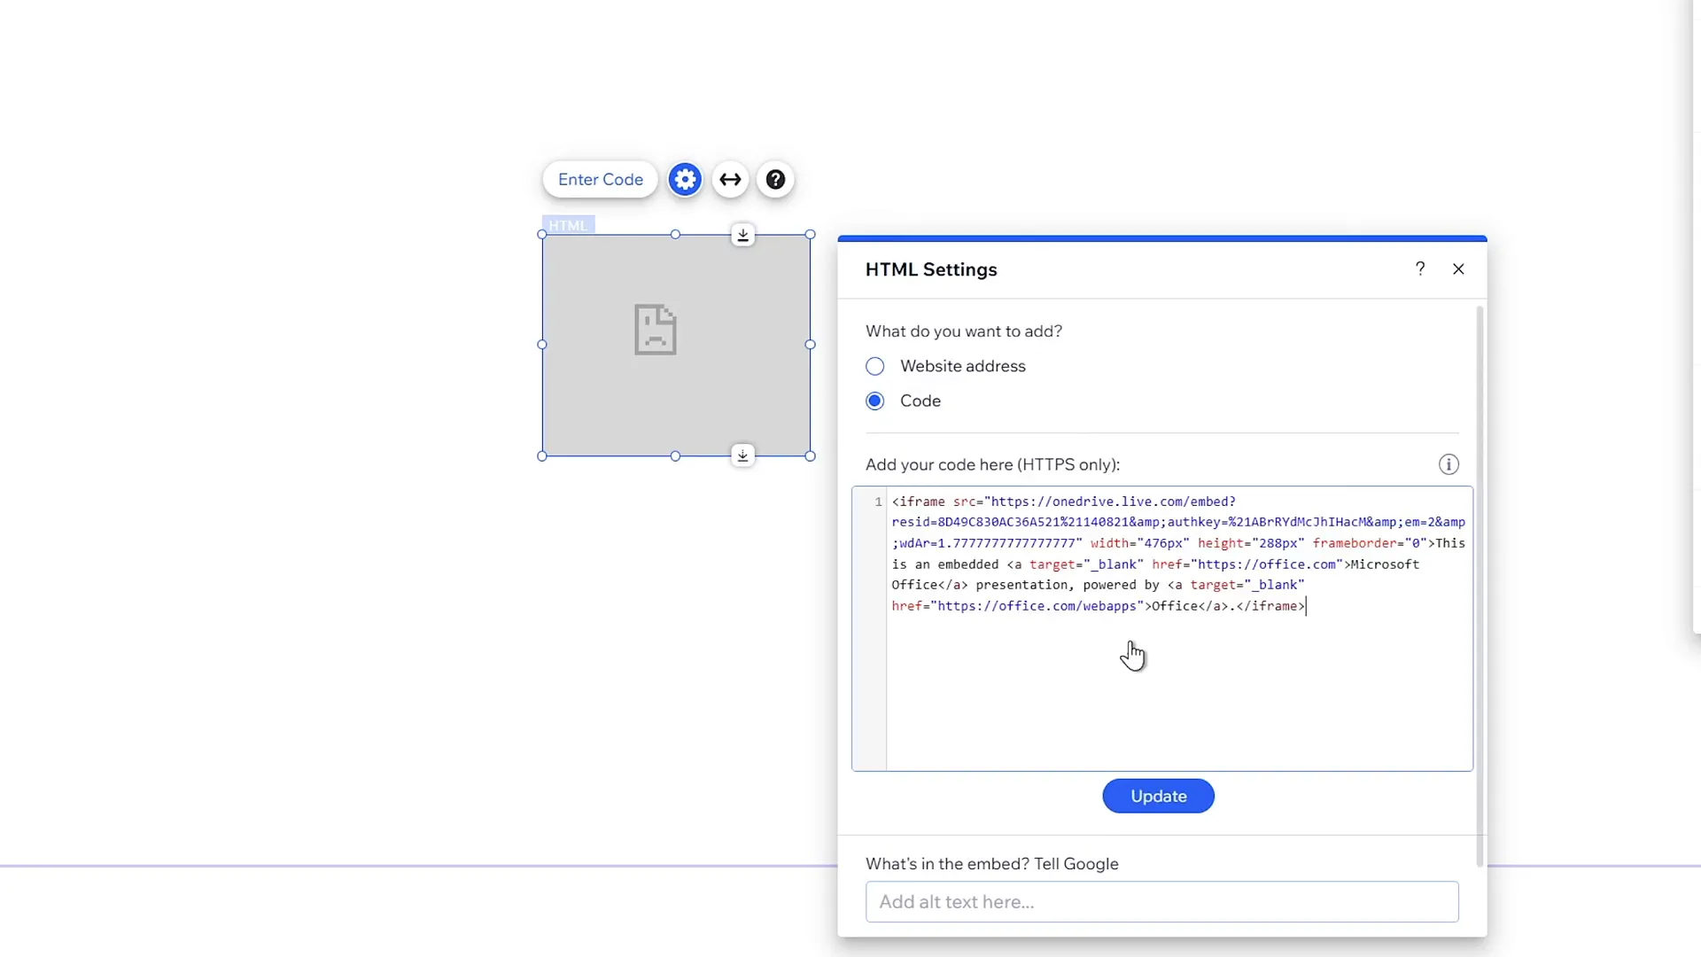Image resolution: width=1701 pixels, height=957 pixels.
Task: Open HTML element settings gear icon
Action: coord(685,180)
